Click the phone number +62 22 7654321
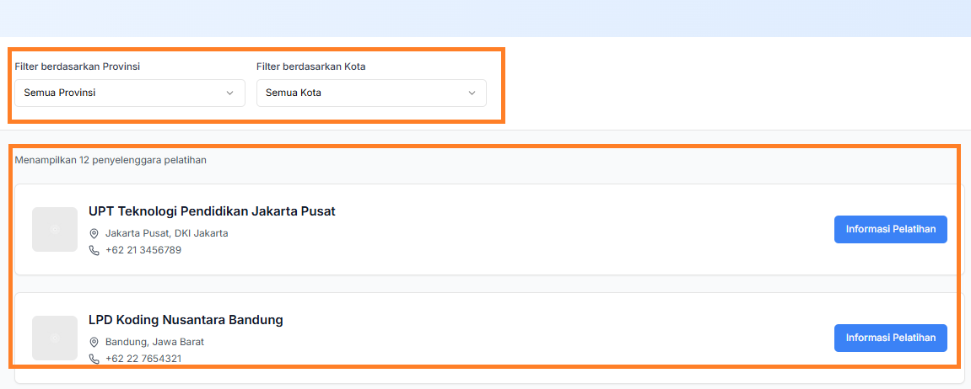Image resolution: width=971 pixels, height=389 pixels. pyautogui.click(x=143, y=359)
